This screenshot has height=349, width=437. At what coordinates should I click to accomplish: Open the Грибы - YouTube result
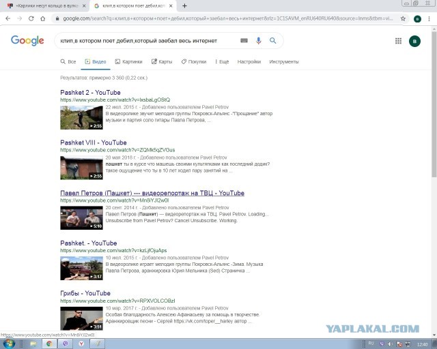(x=85, y=293)
